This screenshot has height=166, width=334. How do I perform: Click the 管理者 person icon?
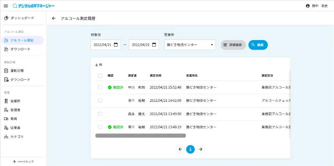click(6, 110)
